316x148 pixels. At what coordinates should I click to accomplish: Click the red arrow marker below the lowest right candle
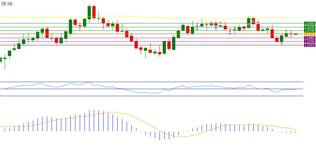[x=281, y=43]
